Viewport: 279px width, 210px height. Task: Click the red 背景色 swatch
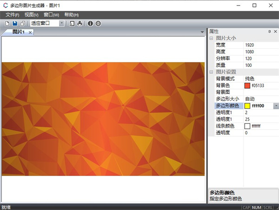(x=247, y=85)
